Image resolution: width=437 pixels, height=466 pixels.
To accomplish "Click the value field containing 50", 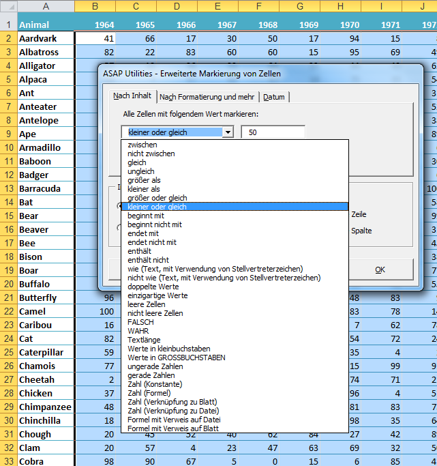I will pos(273,132).
